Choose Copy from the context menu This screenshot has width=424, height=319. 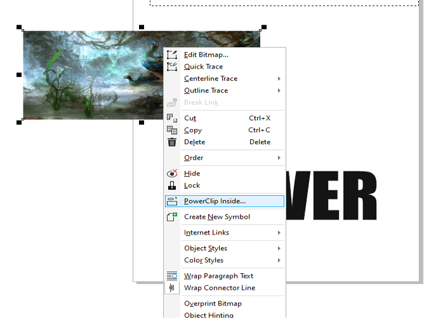[225, 130]
